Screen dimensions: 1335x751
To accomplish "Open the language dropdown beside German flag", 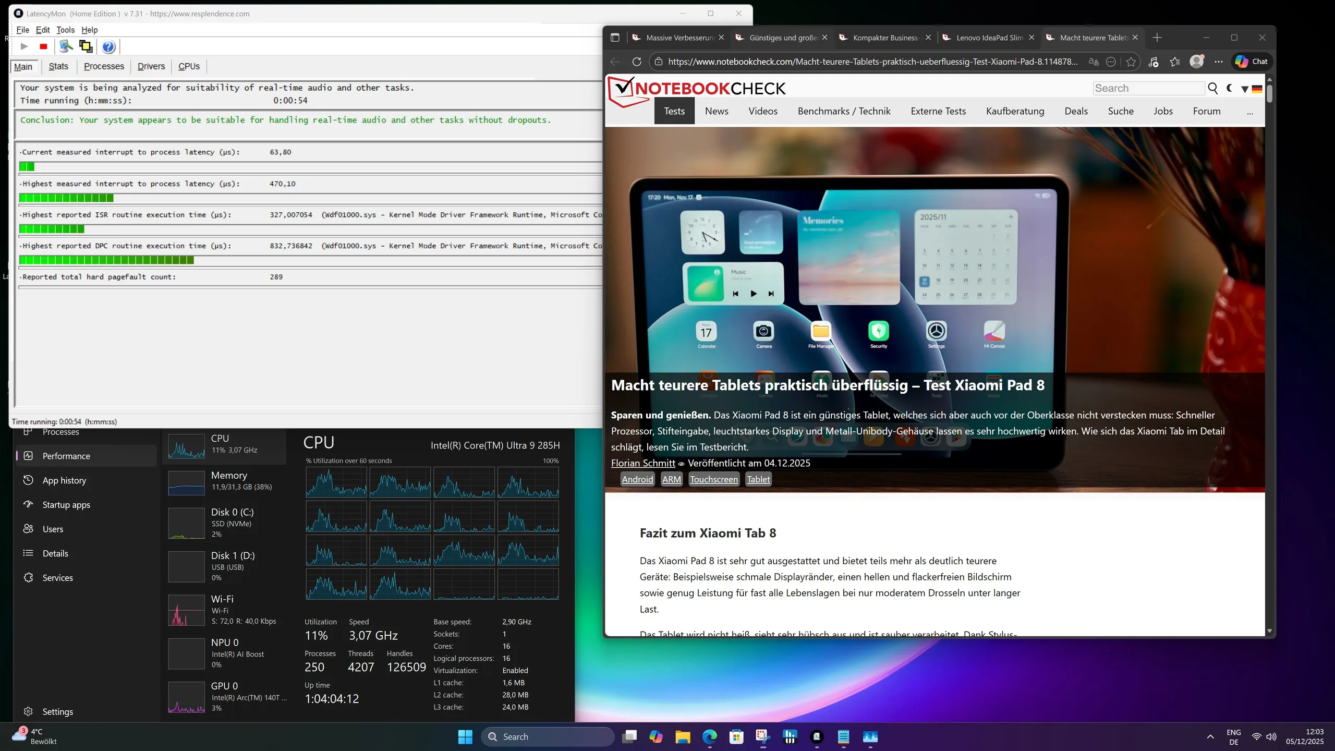I will coord(1245,89).
